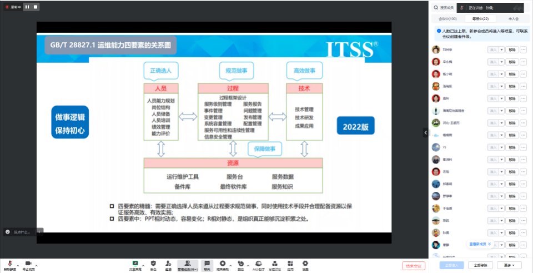Click the stop video camera icon
533x273 pixels.
28,263
